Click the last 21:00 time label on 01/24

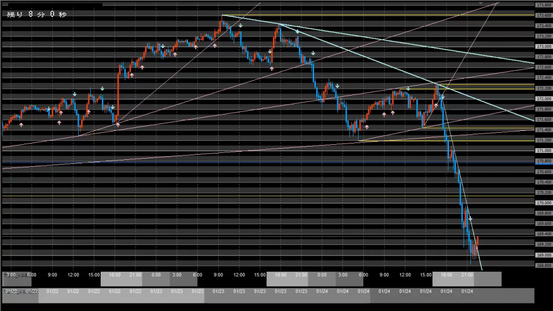pyautogui.click(x=467, y=275)
